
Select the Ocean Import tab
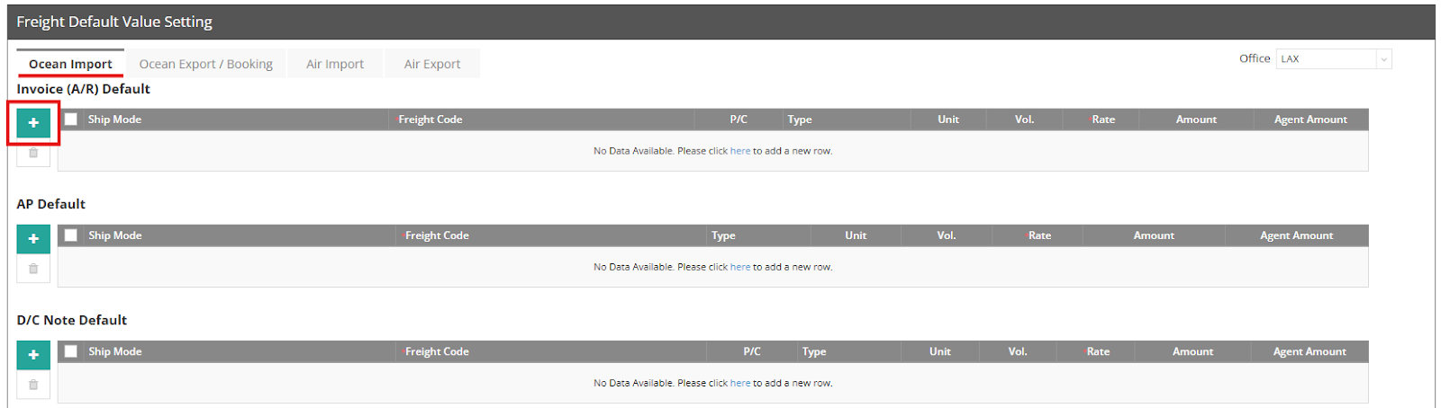pos(70,64)
